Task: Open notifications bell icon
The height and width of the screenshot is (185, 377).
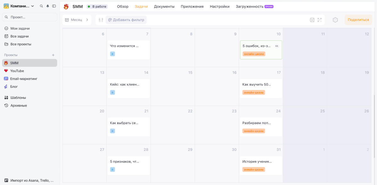Action: (48, 6)
